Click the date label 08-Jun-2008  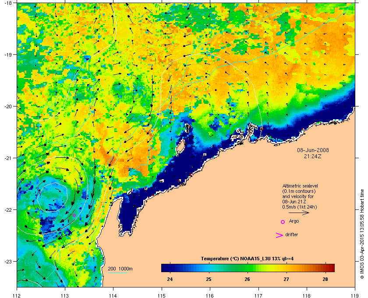pyautogui.click(x=313, y=150)
